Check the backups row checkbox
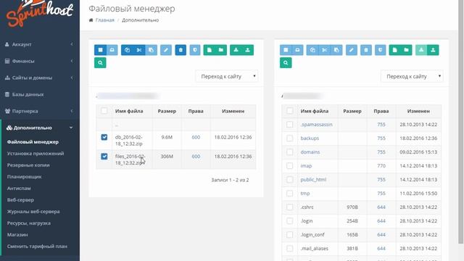464x261 pixels. pos(289,138)
